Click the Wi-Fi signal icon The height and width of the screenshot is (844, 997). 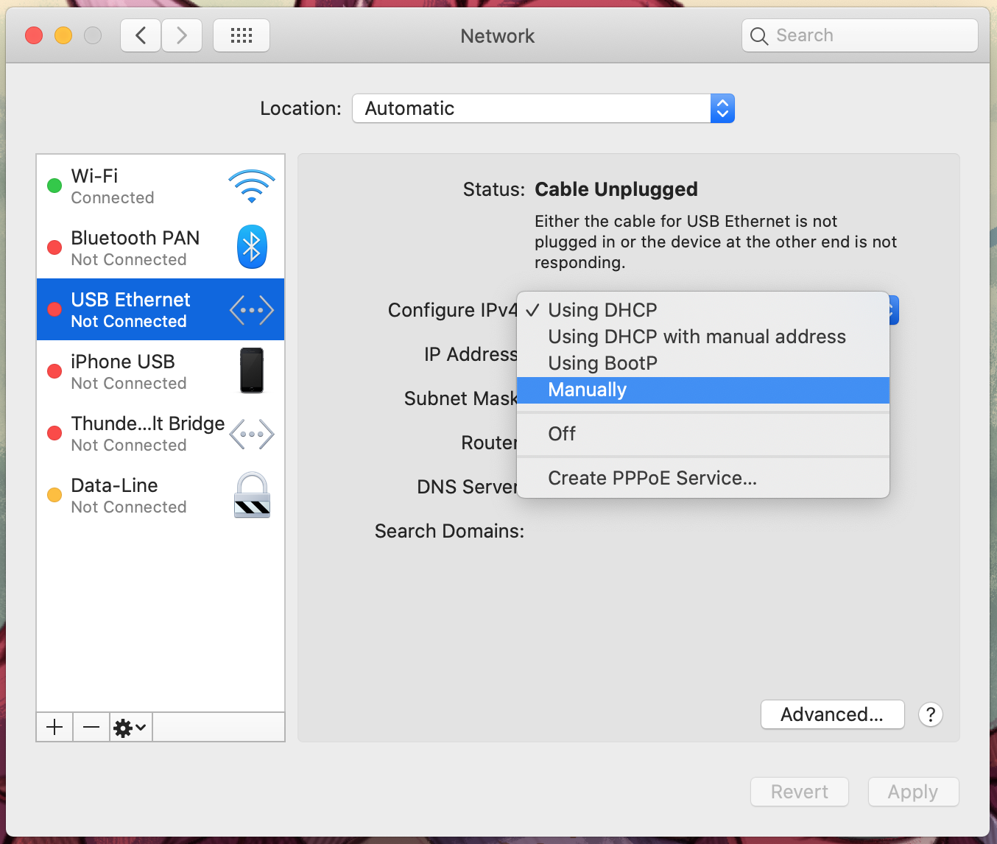[251, 186]
